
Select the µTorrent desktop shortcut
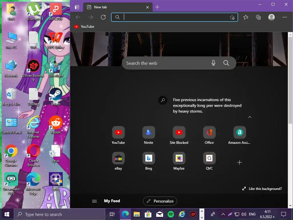33,11
